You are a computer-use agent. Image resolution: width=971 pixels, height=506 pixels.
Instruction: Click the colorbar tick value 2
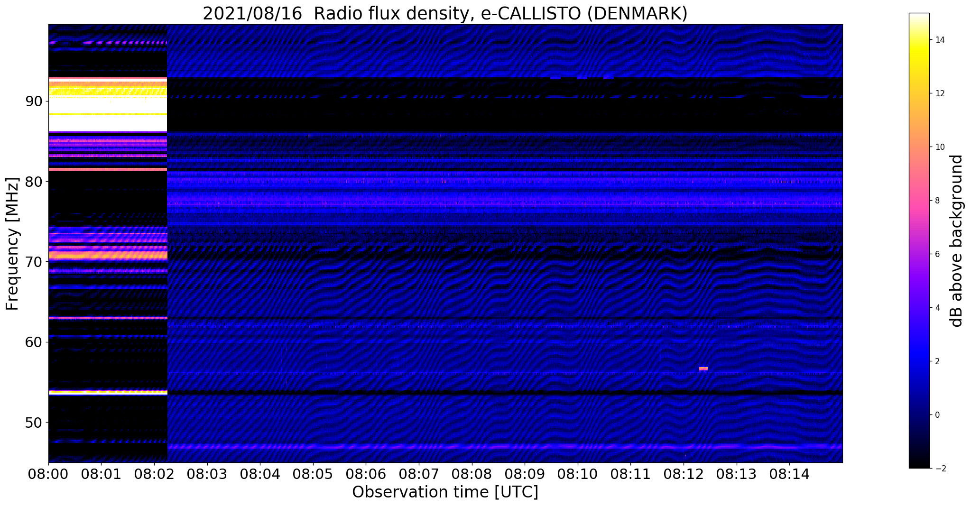pos(937,361)
